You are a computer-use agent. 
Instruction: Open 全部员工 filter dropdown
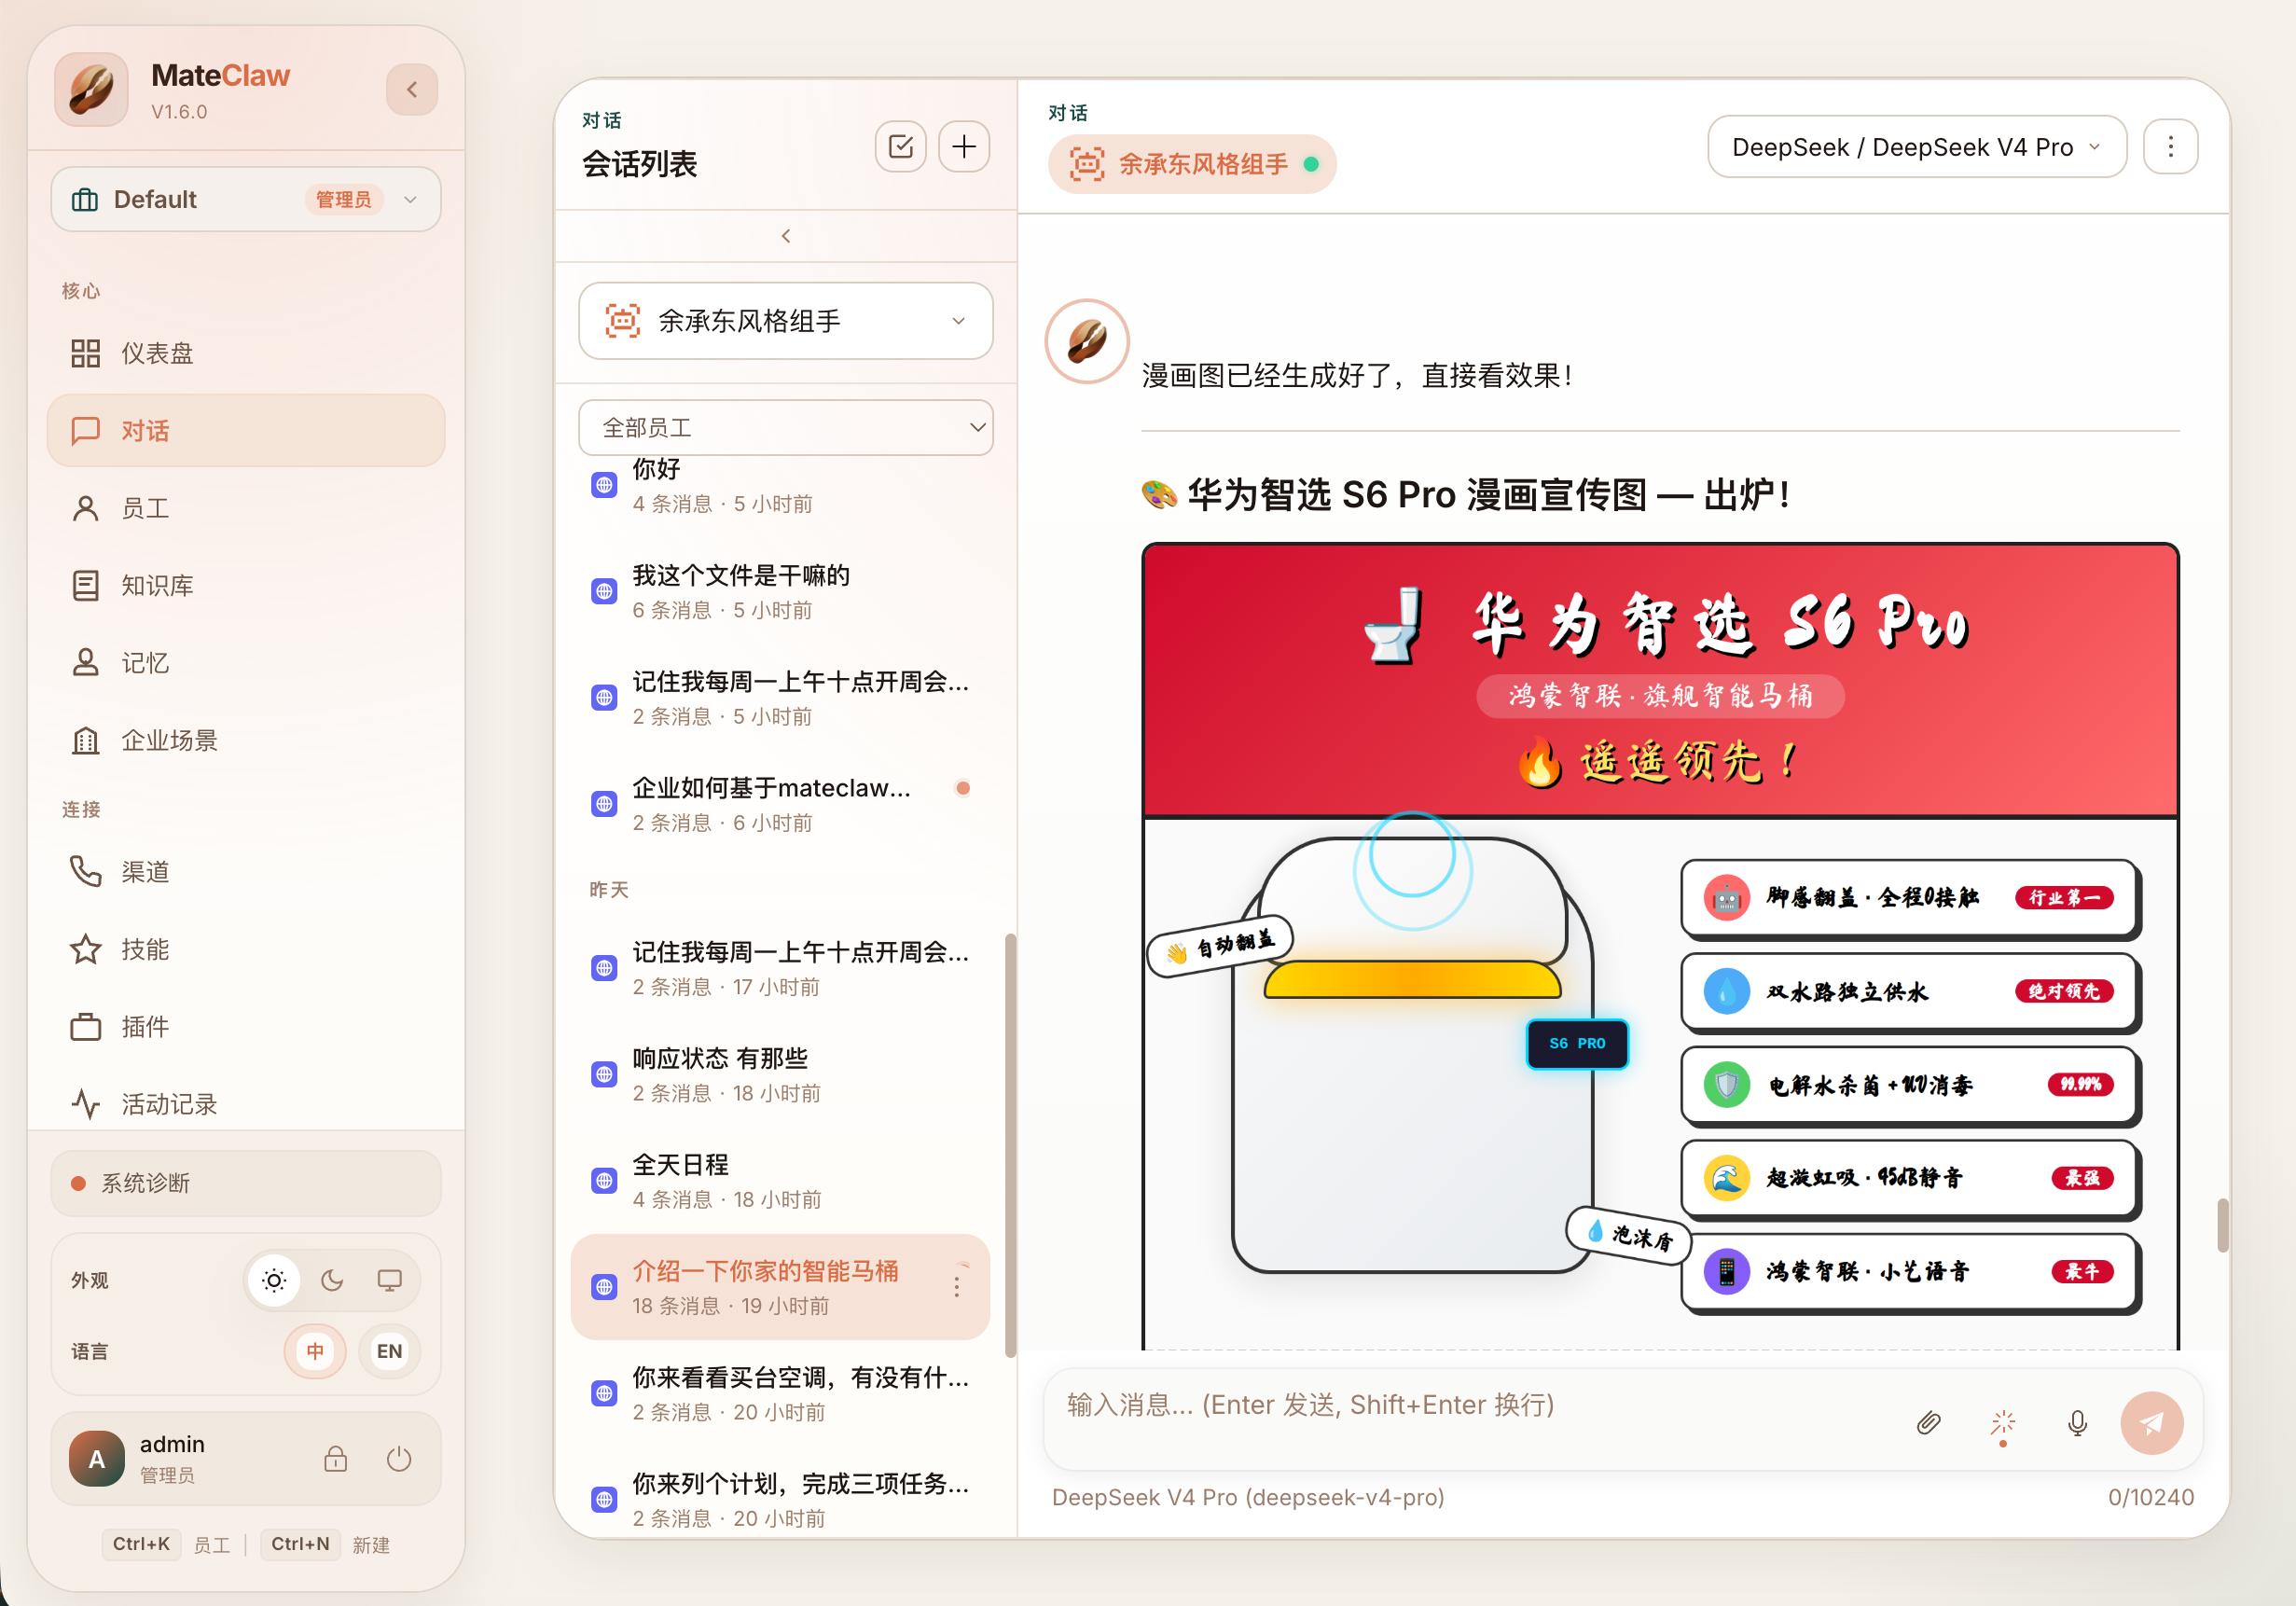pyautogui.click(x=786, y=428)
